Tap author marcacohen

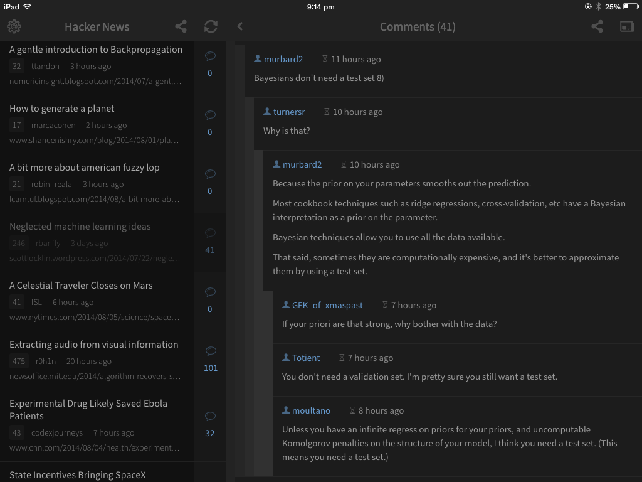click(54, 126)
